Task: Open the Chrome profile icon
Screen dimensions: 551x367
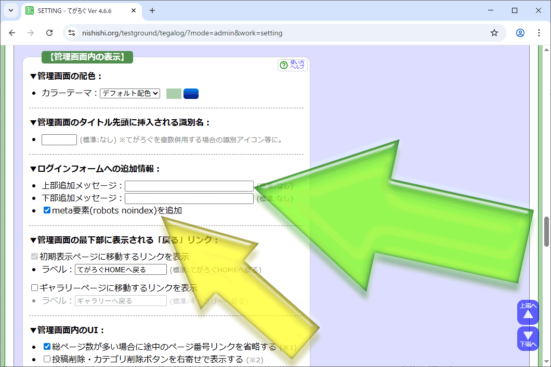Action: (520, 33)
